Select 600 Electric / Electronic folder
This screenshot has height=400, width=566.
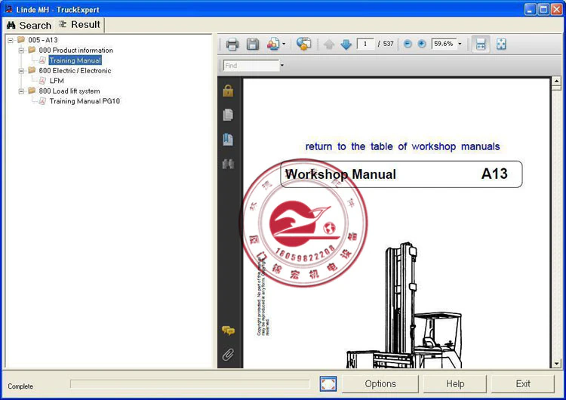point(75,71)
